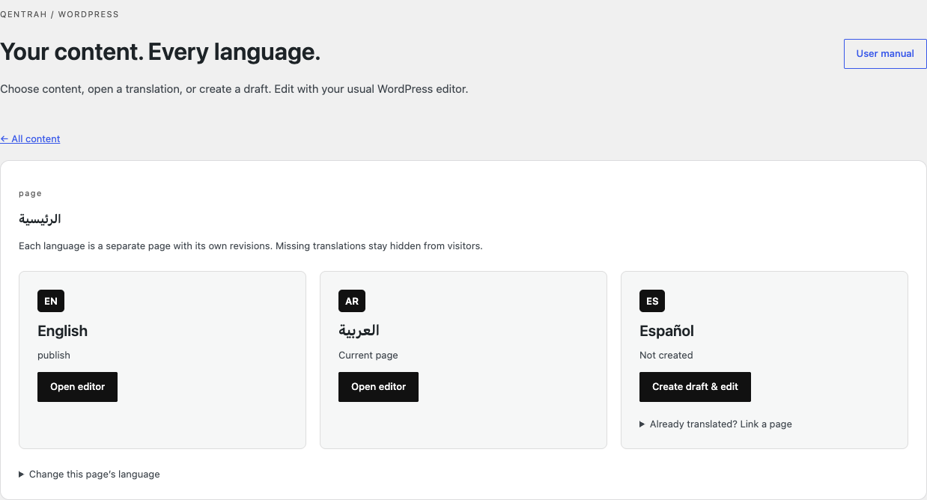
Task: Expand 'Change this page's language'
Action: tap(89, 475)
